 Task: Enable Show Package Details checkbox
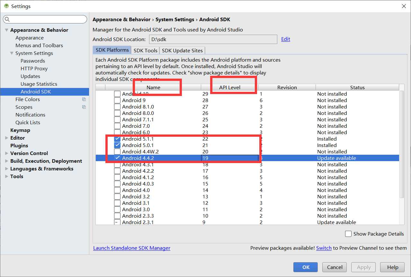click(x=348, y=234)
